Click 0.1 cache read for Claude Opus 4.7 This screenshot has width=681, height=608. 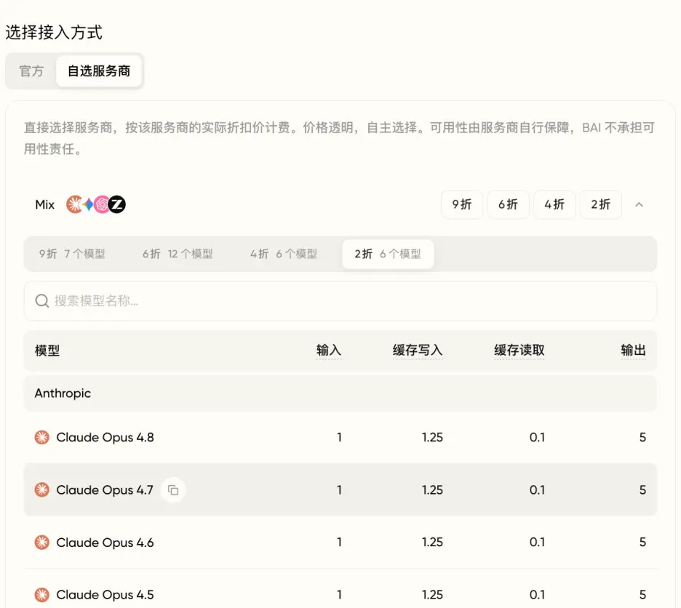click(x=537, y=490)
